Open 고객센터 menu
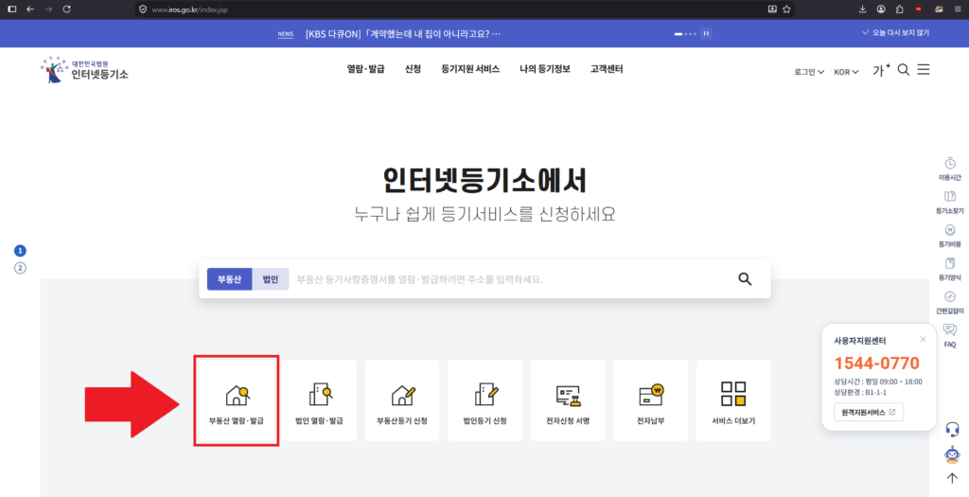The height and width of the screenshot is (497, 969). pyautogui.click(x=607, y=69)
